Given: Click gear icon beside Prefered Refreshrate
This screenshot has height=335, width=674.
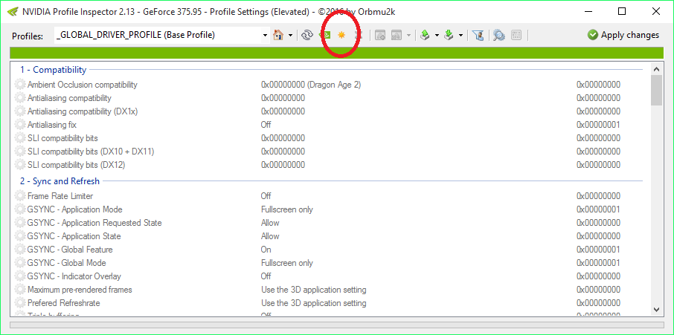Looking at the screenshot, I should point(20,303).
